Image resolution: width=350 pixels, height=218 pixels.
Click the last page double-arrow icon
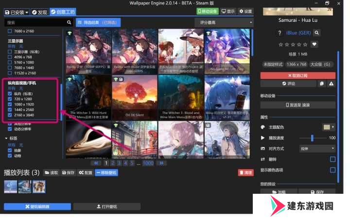coord(161,163)
